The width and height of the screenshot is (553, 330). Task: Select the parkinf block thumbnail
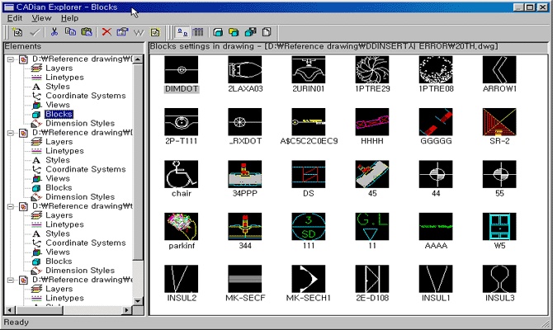pyautogui.click(x=182, y=227)
